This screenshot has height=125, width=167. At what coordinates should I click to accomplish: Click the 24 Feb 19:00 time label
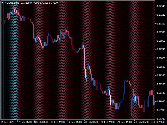158,122
